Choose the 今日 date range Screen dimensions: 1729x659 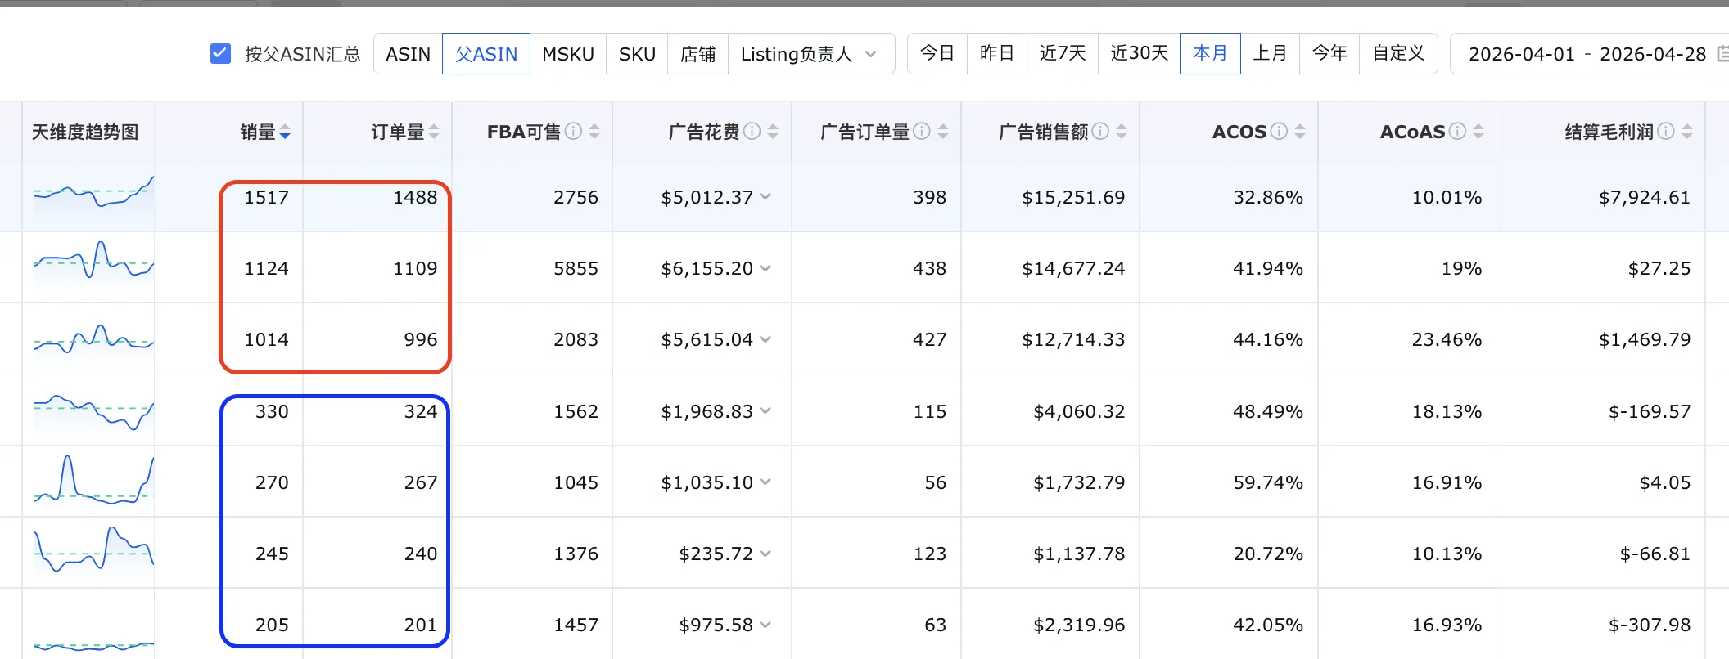(x=937, y=54)
